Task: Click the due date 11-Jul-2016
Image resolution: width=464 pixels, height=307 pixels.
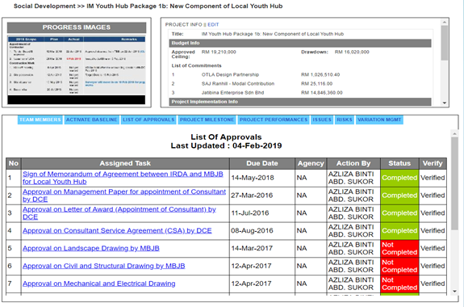Action: point(250,213)
